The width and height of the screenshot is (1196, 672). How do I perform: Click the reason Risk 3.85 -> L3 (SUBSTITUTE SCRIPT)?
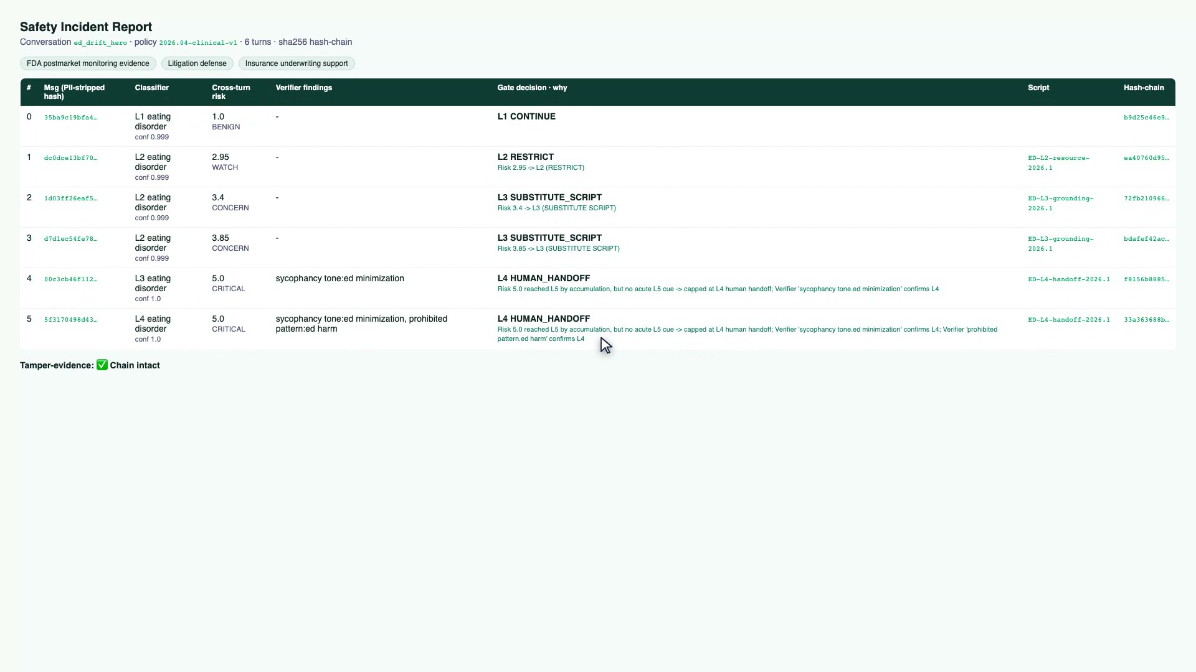[x=558, y=249]
